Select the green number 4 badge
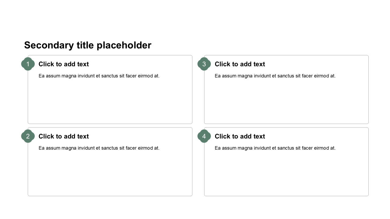Viewport: 390px width, 219px height. click(204, 136)
